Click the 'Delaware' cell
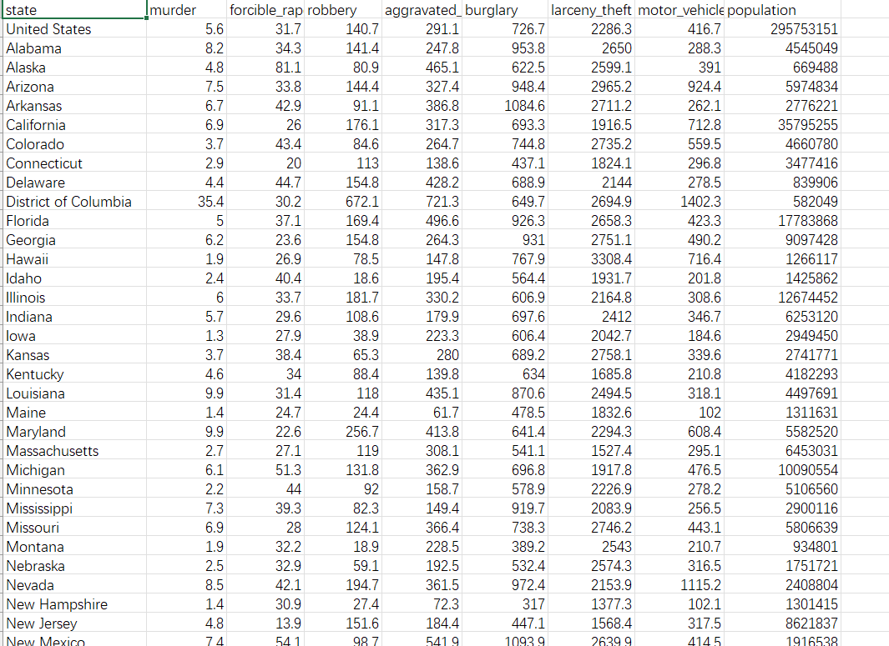This screenshot has width=889, height=646. (73, 183)
